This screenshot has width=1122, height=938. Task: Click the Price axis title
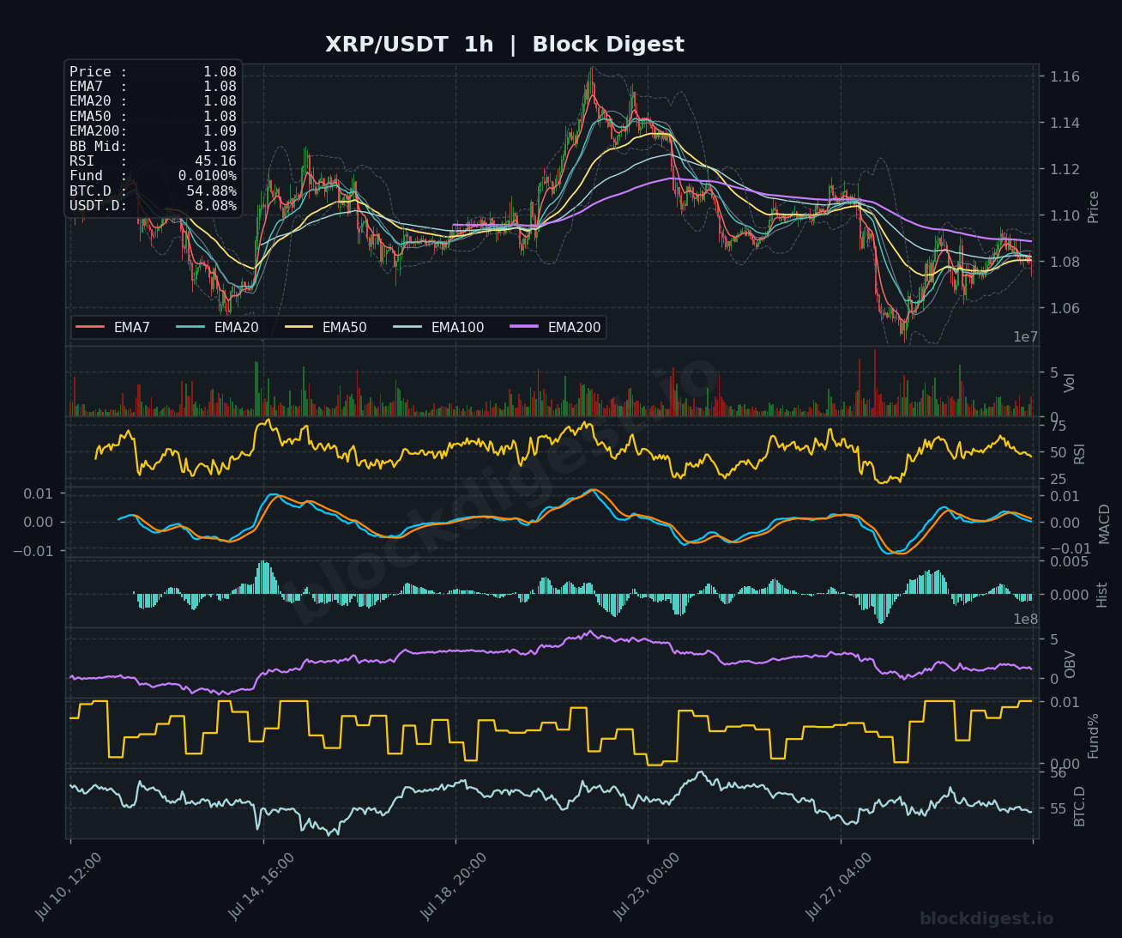pos(1093,207)
